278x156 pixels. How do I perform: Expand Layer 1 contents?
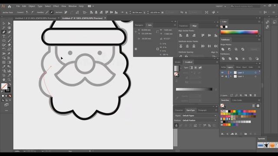coord(231,76)
